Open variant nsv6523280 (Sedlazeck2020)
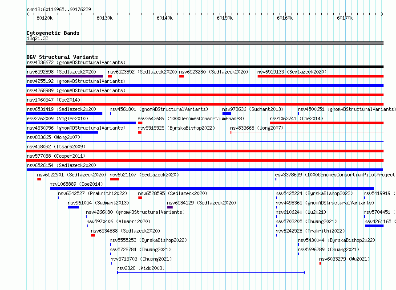 (214, 72)
